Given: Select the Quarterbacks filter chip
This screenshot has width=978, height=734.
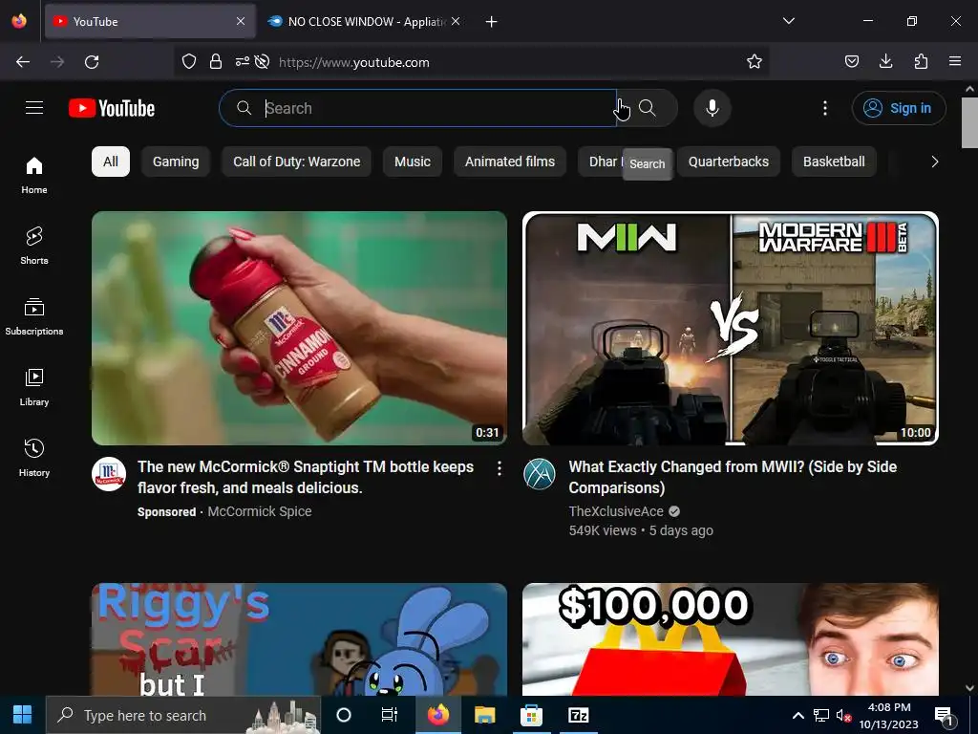Looking at the screenshot, I should (x=729, y=162).
